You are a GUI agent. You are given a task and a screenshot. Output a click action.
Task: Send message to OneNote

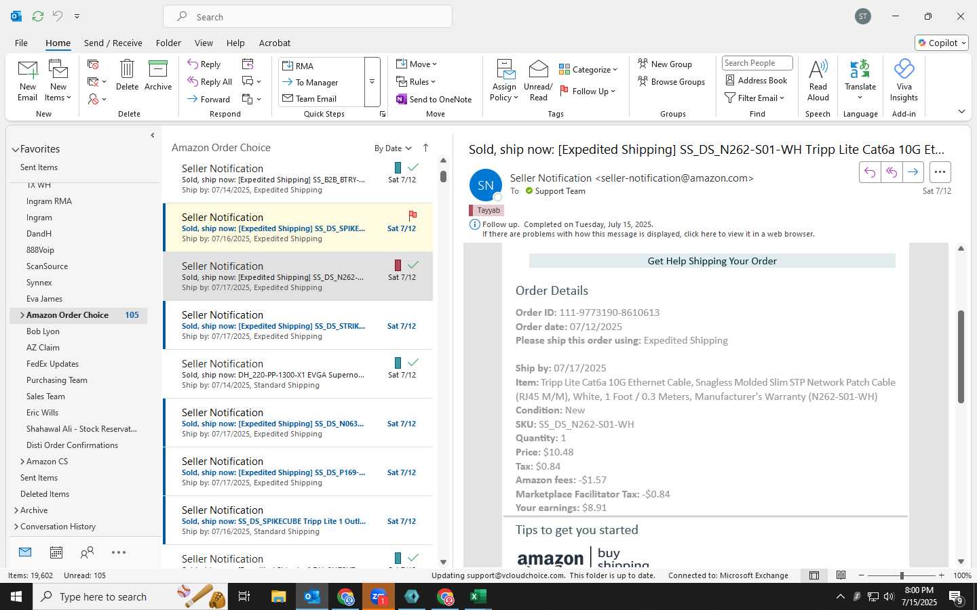coord(434,99)
